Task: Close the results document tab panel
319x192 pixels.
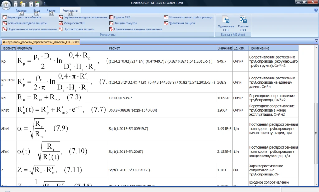Action: pos(316,41)
